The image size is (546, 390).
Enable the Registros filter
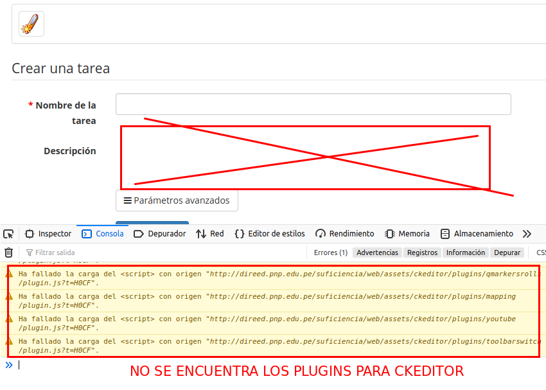coord(422,252)
